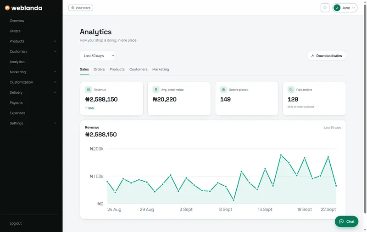Click the Avg. order value card icon
The width and height of the screenshot is (367, 232).
tap(156, 90)
